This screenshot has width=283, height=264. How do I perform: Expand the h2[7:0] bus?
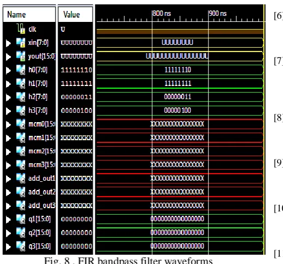coord(8,97)
